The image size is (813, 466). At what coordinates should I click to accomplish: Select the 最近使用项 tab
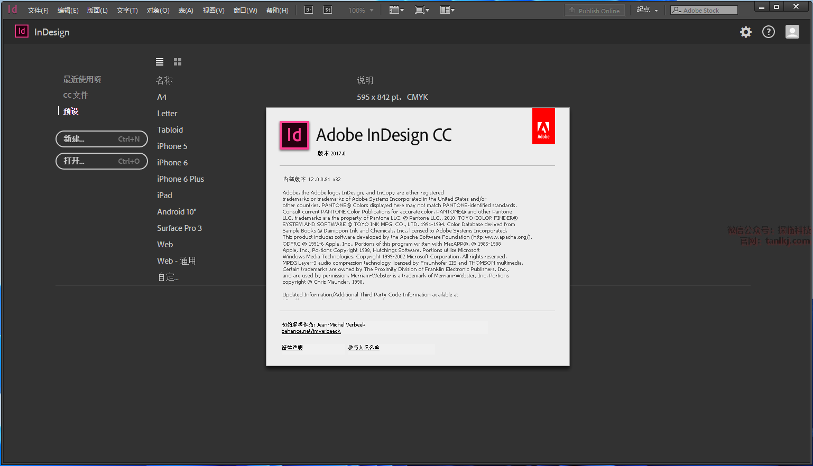82,79
